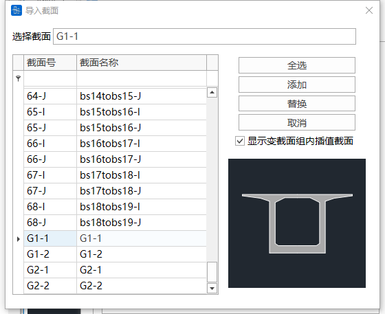Click the scrollbar thumb in section list
385x314 pixels.
(x=212, y=272)
